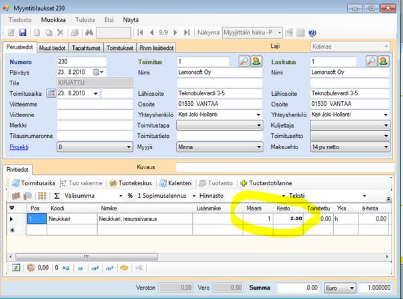Switch to the Muut tiedot tab
Image resolution: width=403 pixels, height=299 pixels.
[52, 47]
